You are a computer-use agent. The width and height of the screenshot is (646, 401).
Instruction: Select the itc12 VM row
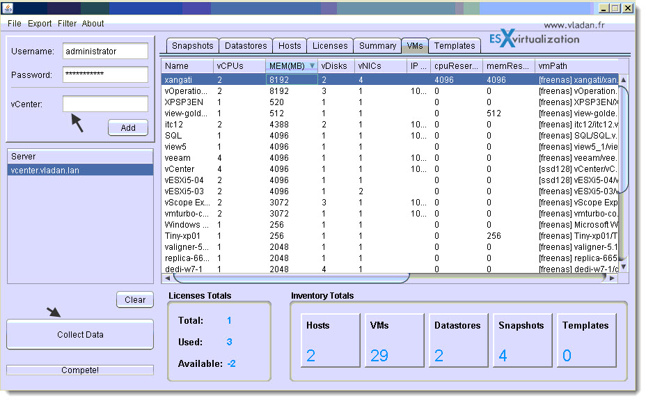tap(390, 125)
